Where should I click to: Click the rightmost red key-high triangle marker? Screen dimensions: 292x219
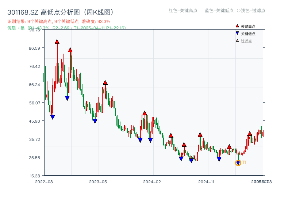coord(250,134)
